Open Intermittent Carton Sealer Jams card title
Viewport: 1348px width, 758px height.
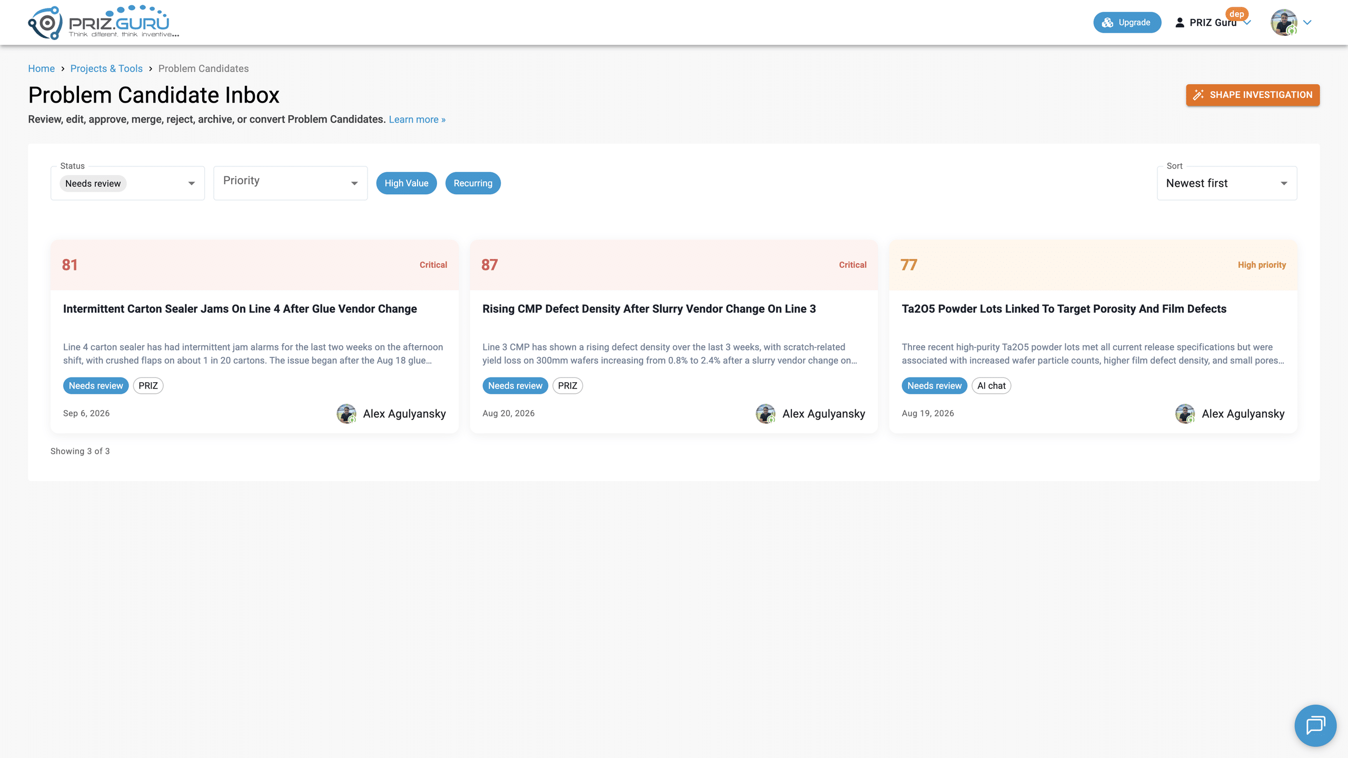tap(240, 309)
